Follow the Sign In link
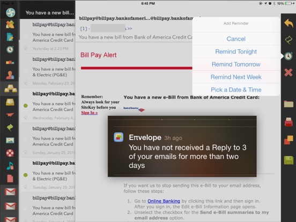This screenshot has height=222, width=296. 90,113
